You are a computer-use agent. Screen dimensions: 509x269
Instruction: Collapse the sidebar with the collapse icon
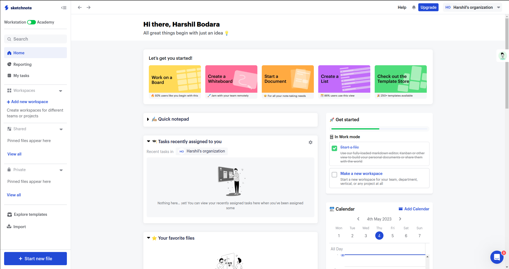[64, 8]
